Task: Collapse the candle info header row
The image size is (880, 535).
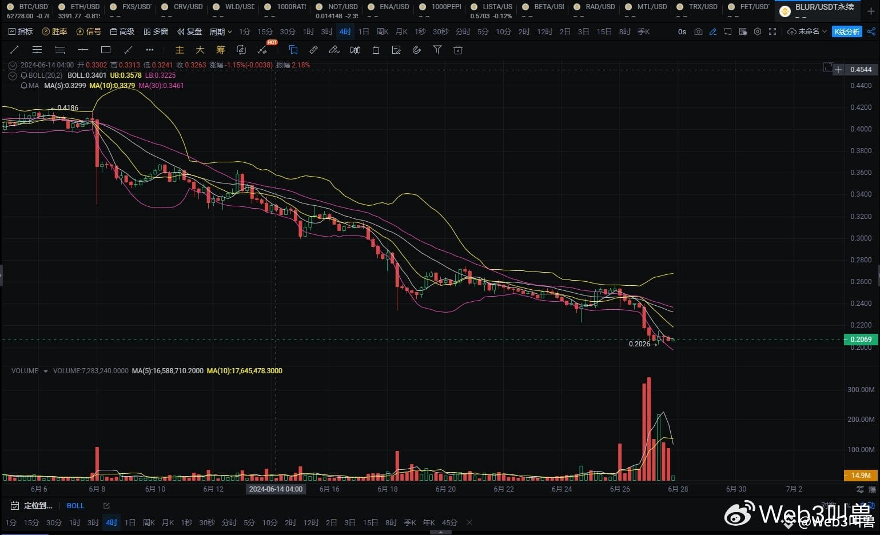Action: [13, 65]
